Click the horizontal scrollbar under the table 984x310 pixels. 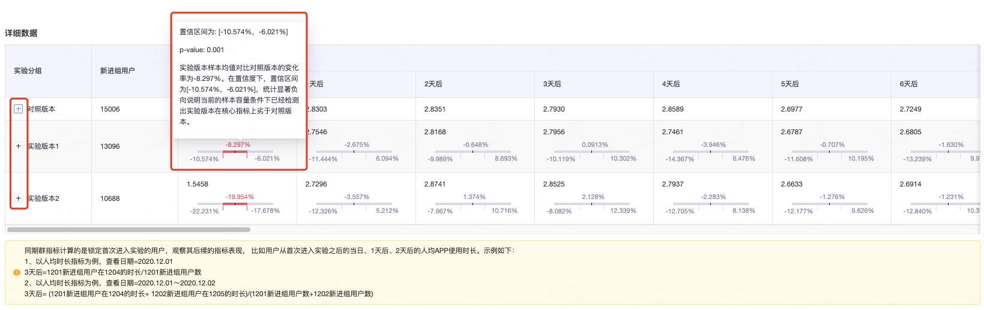(x=128, y=230)
